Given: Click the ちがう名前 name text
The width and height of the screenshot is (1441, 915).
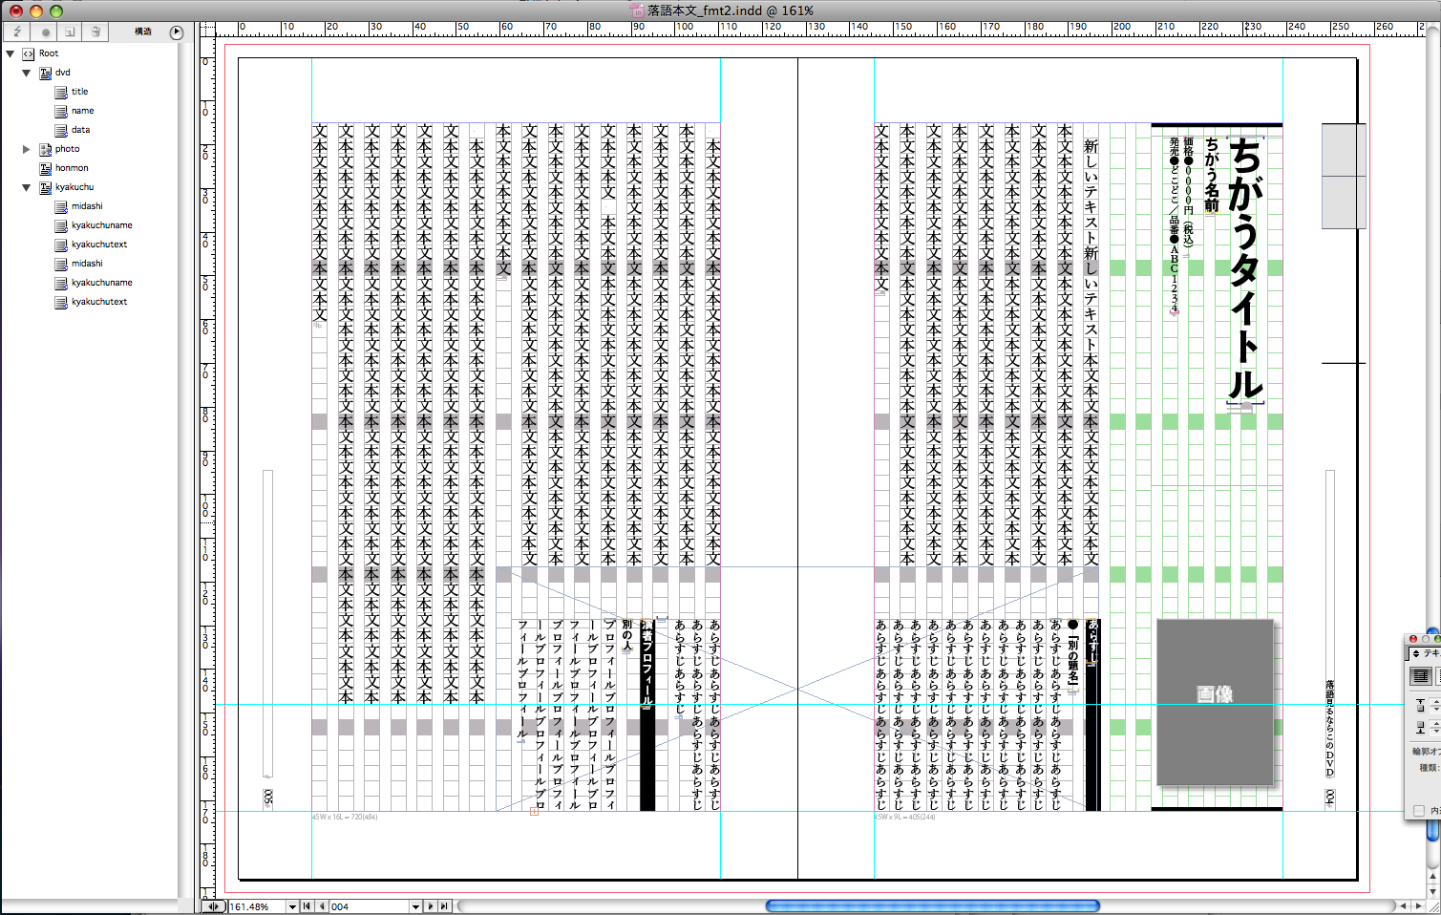Looking at the screenshot, I should click(x=1212, y=175).
